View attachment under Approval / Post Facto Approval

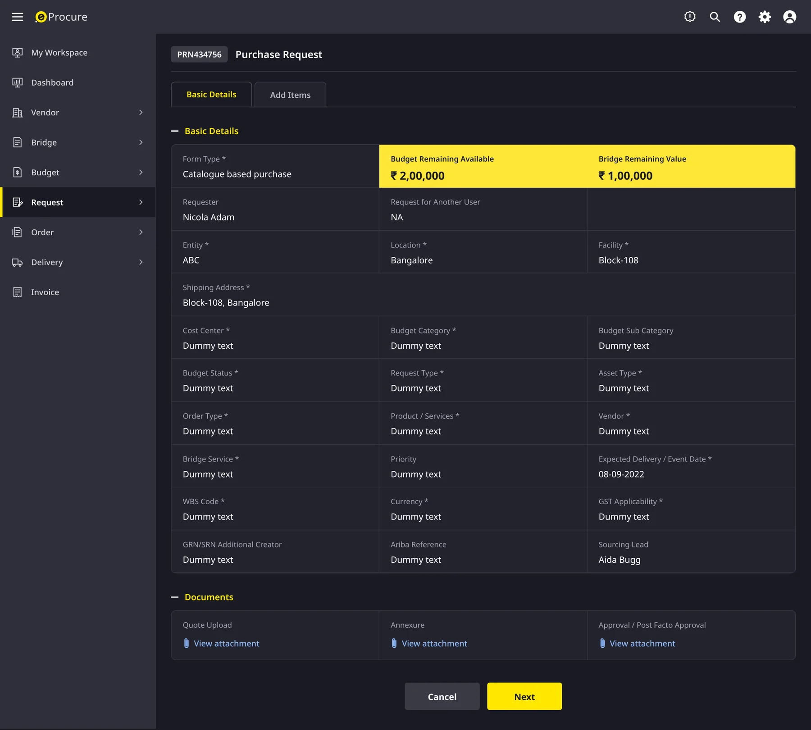[x=642, y=643]
